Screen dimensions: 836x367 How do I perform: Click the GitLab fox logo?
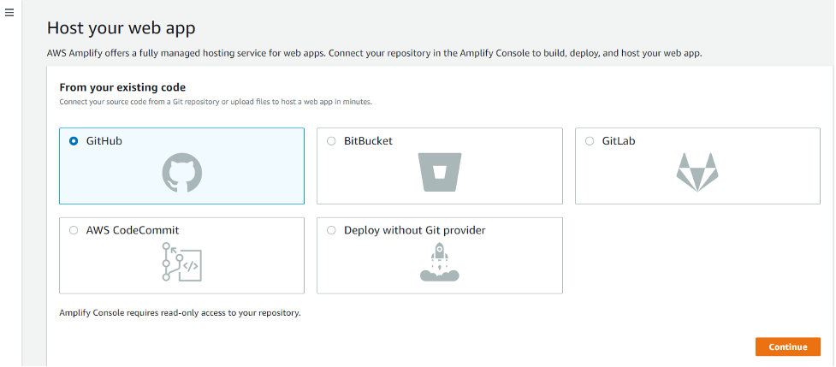[x=697, y=172]
